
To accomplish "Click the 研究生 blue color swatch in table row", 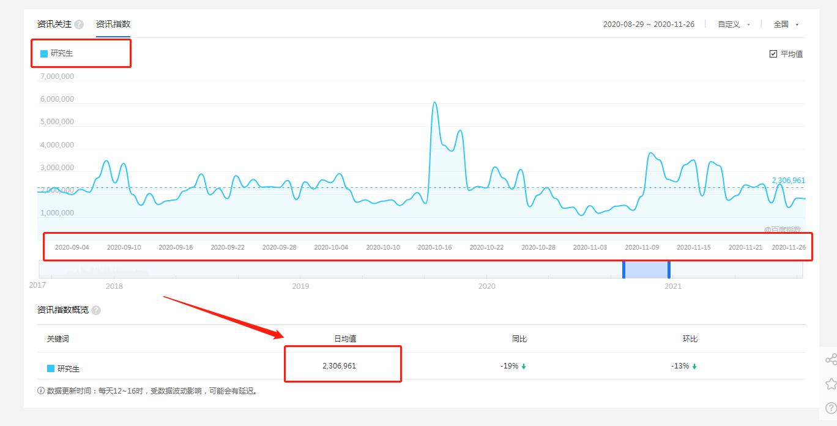I will click(51, 368).
